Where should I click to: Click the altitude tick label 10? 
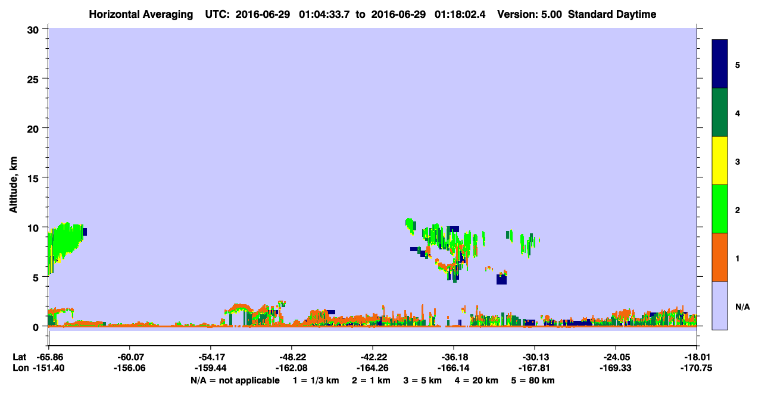click(x=35, y=227)
